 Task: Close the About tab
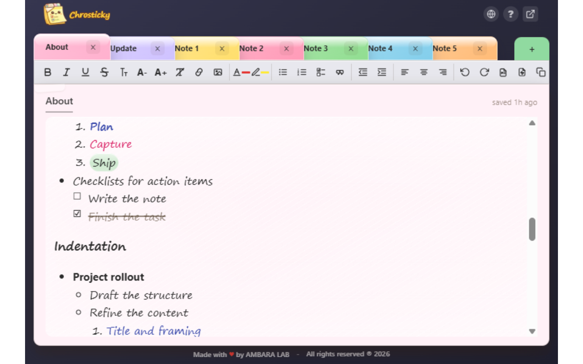pyautogui.click(x=93, y=47)
